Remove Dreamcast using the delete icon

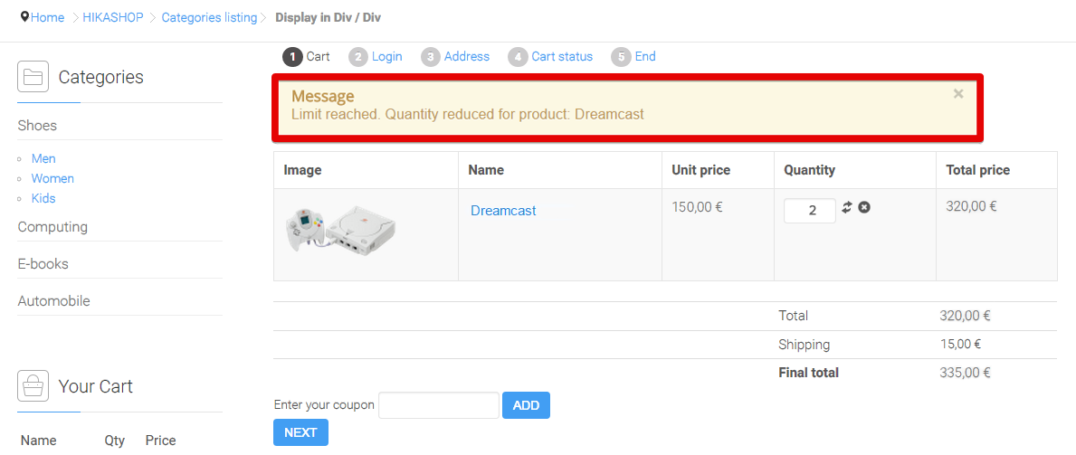864,207
